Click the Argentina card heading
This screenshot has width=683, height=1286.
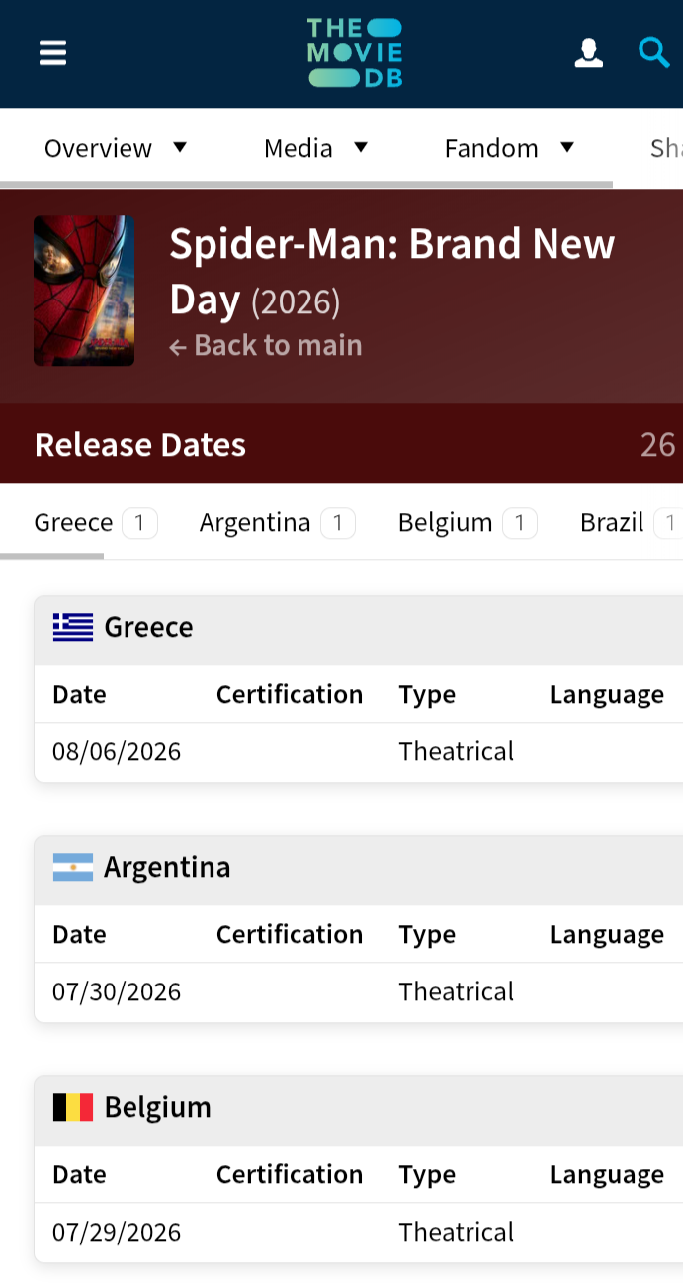pos(167,867)
